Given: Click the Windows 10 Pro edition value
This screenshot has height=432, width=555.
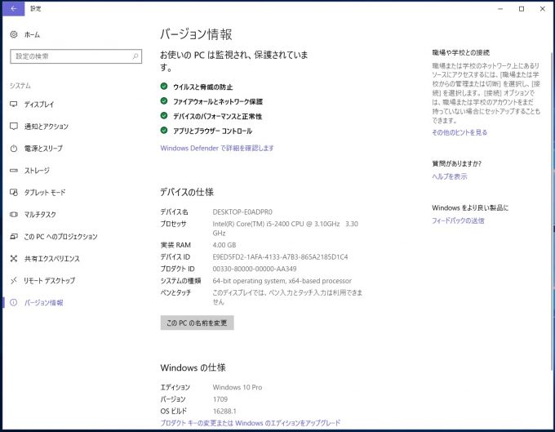Looking at the screenshot, I should [x=238, y=387].
